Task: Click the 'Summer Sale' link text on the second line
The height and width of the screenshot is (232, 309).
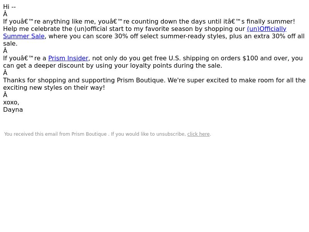Action: click(24, 36)
